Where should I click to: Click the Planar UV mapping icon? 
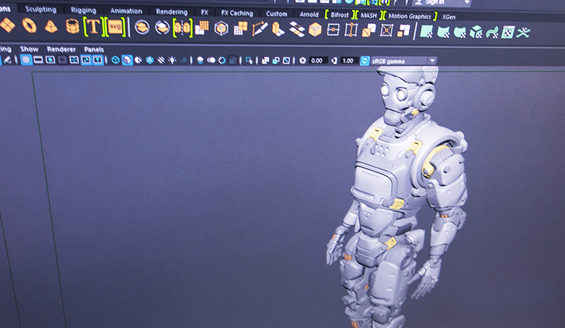[427, 32]
